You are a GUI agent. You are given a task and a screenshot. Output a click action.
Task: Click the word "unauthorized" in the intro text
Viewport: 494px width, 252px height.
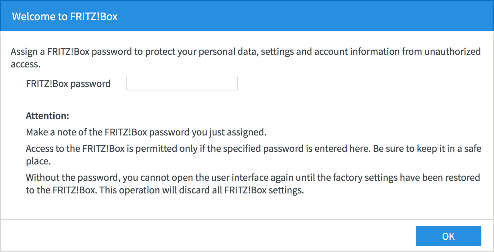[452, 51]
